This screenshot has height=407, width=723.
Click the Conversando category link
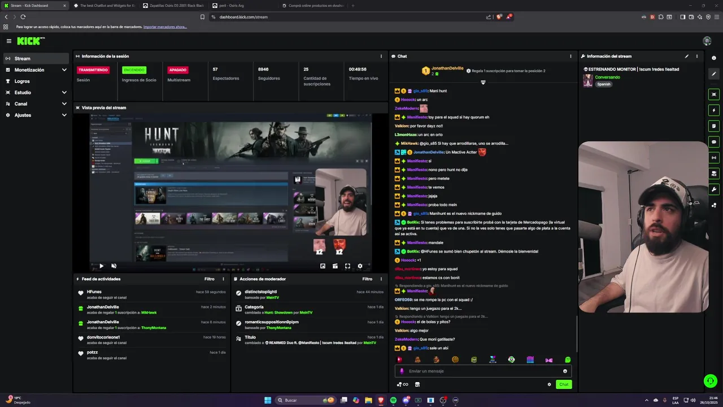607,77
